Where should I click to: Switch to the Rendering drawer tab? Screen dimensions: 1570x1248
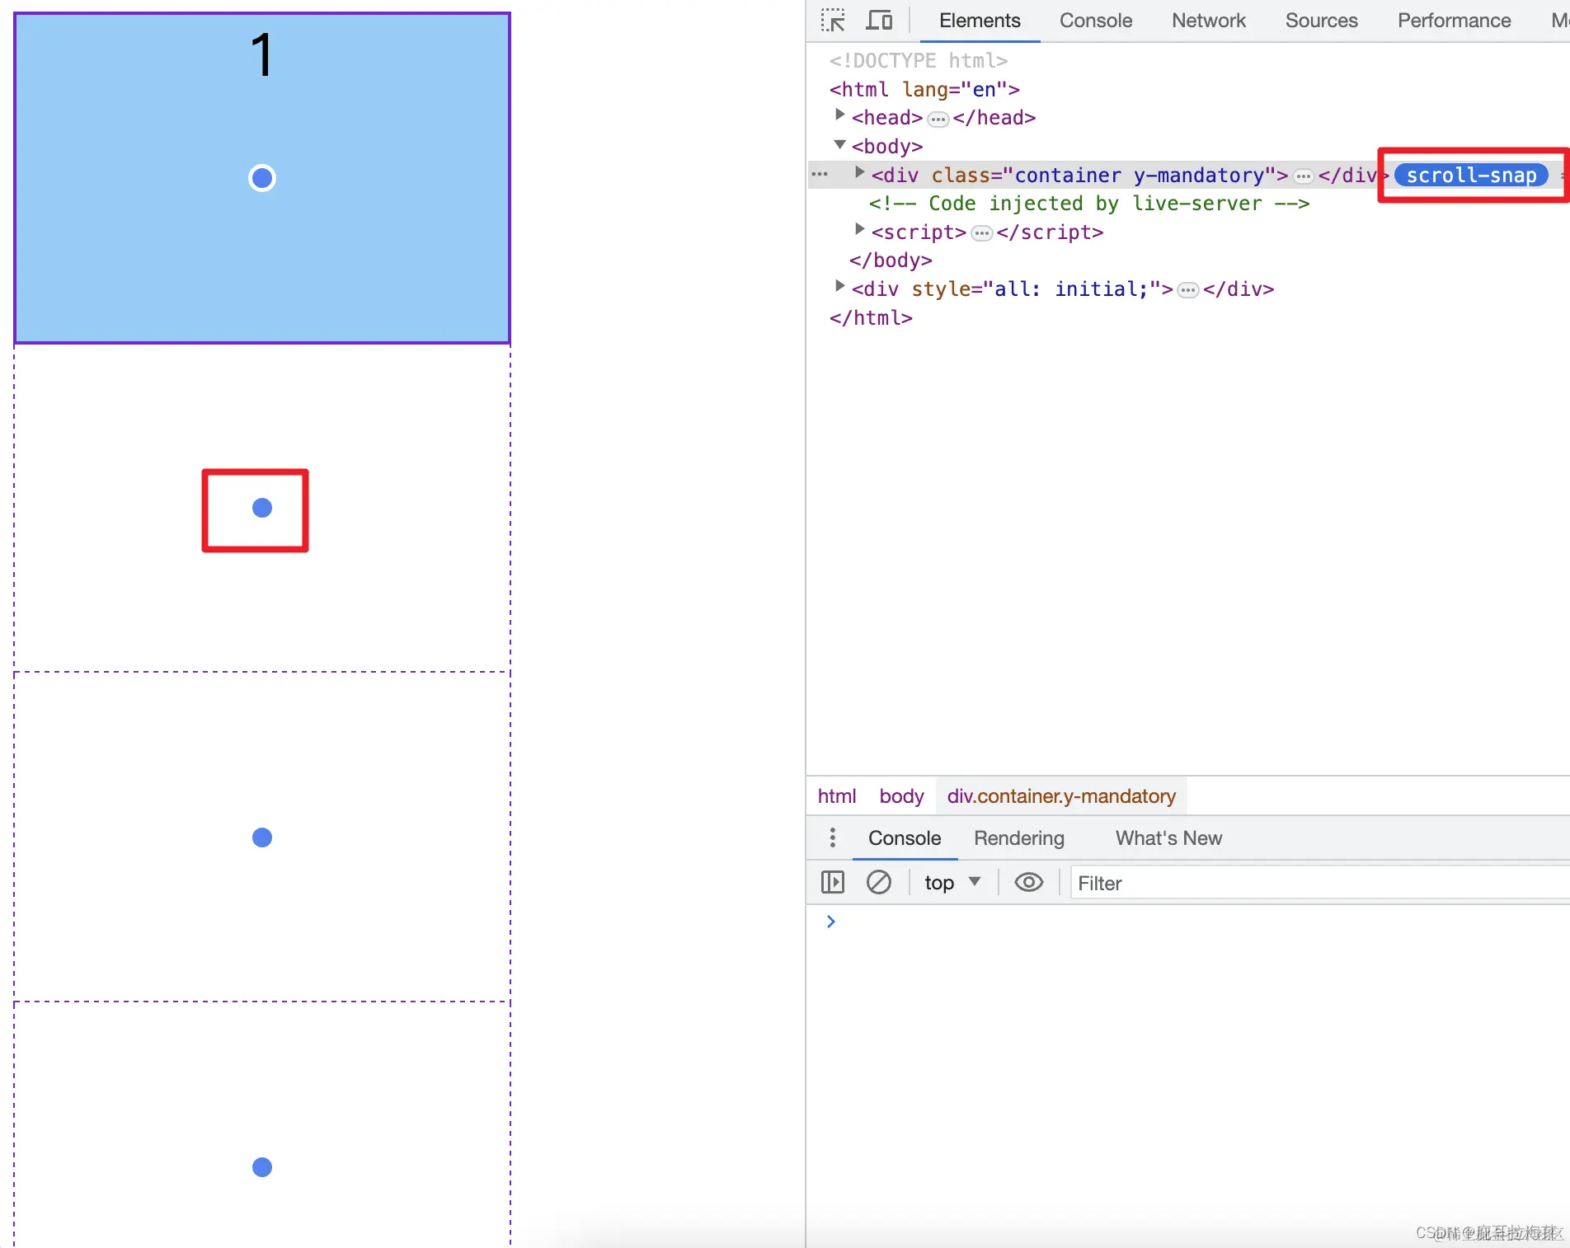1019,838
